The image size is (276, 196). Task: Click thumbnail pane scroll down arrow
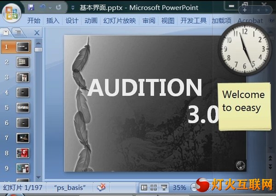[x=38, y=177]
